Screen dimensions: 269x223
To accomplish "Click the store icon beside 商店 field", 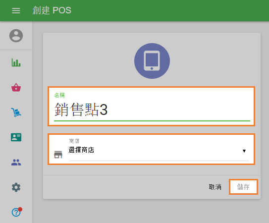I will pyautogui.click(x=58, y=155).
